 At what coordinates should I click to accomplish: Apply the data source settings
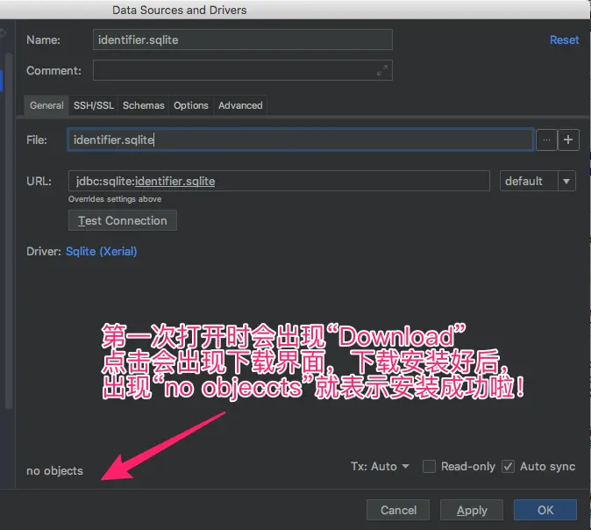click(472, 510)
